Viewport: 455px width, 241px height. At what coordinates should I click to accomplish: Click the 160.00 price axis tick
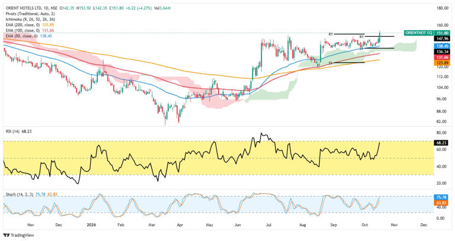click(x=442, y=25)
